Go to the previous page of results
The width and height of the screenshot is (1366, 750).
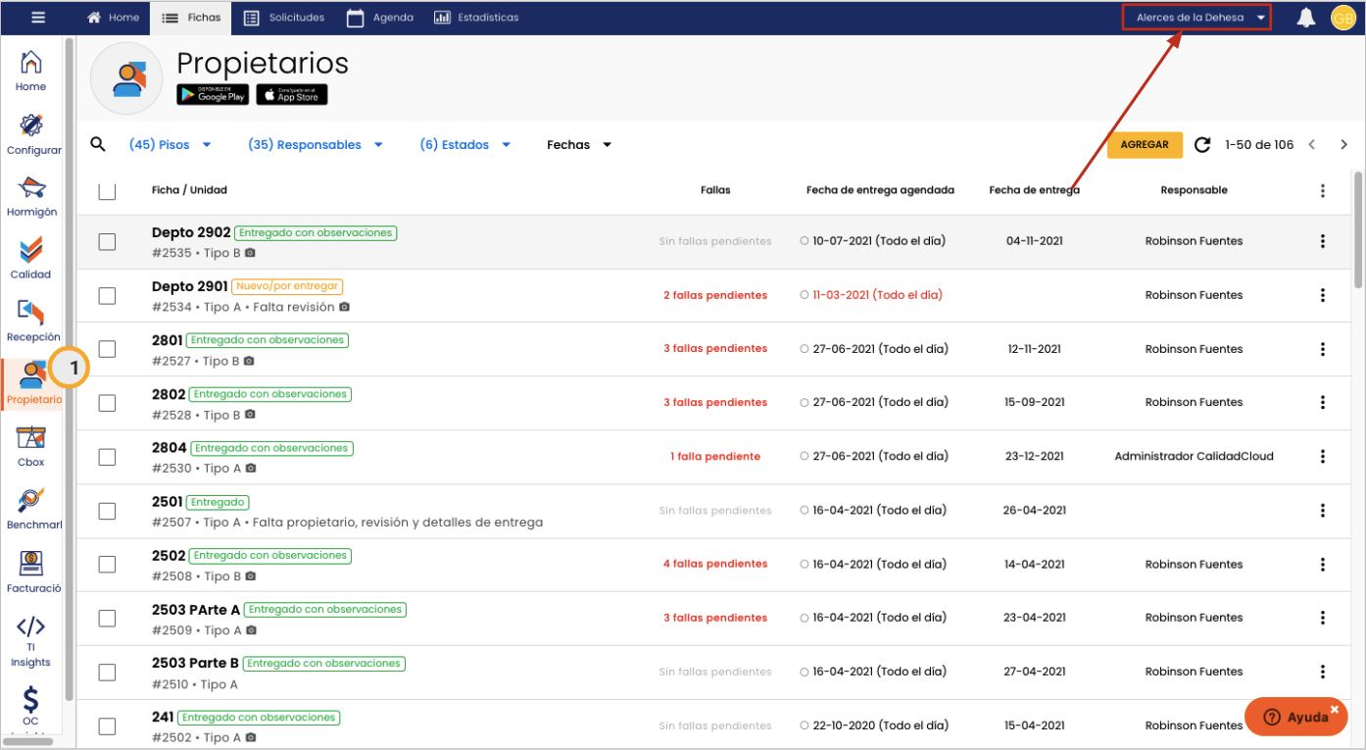pos(1312,145)
